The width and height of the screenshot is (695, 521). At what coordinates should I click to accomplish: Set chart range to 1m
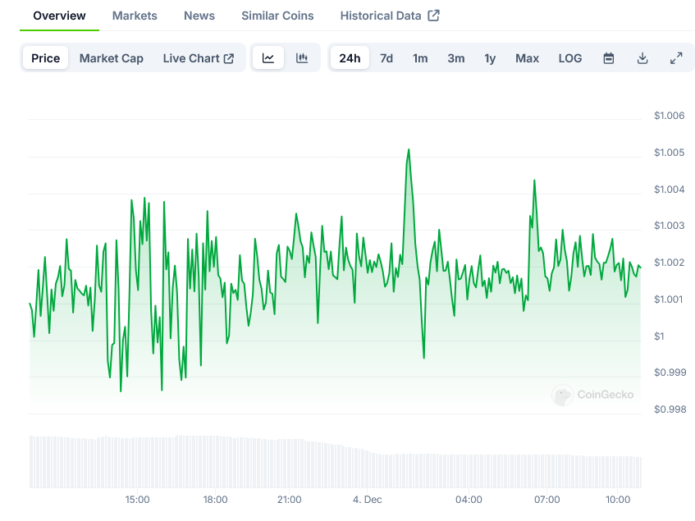[x=420, y=58]
